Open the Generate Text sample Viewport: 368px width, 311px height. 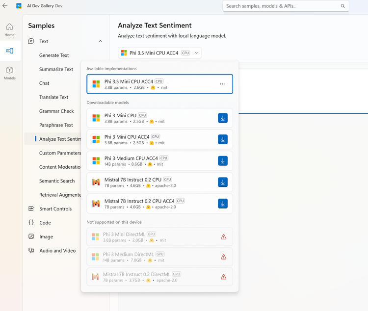coord(54,55)
